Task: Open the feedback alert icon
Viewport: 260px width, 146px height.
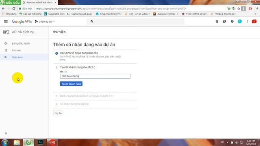Action: point(224,21)
